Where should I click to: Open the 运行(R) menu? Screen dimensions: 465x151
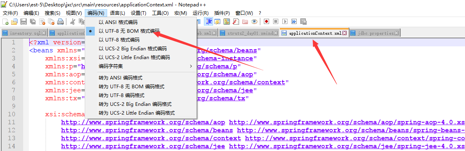click(x=200, y=13)
